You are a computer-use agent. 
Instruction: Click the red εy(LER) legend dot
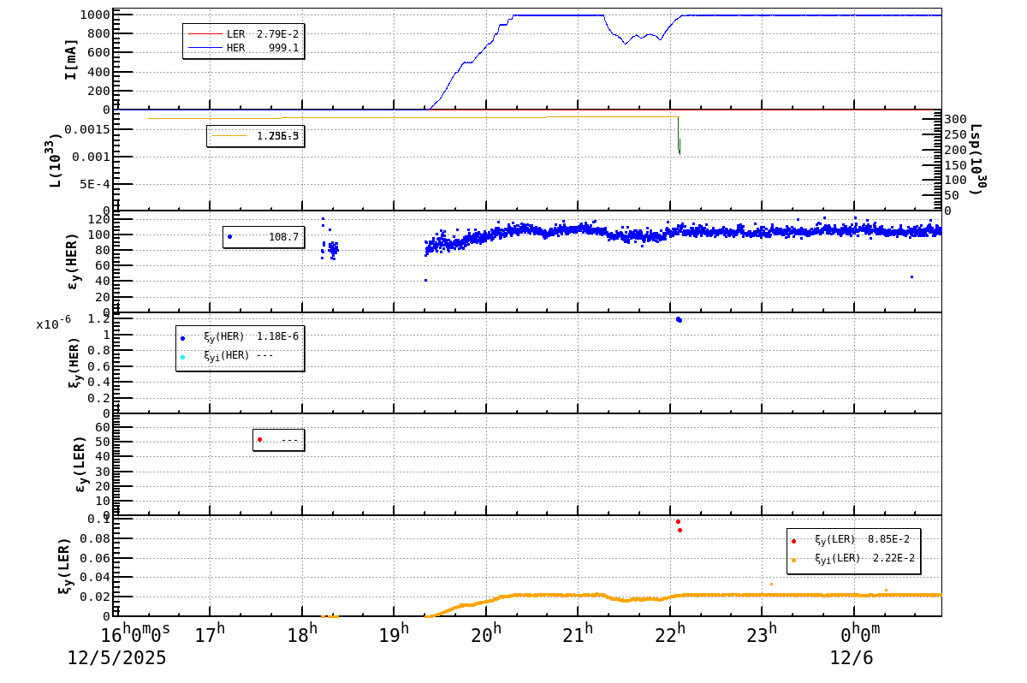pyautogui.click(x=259, y=438)
